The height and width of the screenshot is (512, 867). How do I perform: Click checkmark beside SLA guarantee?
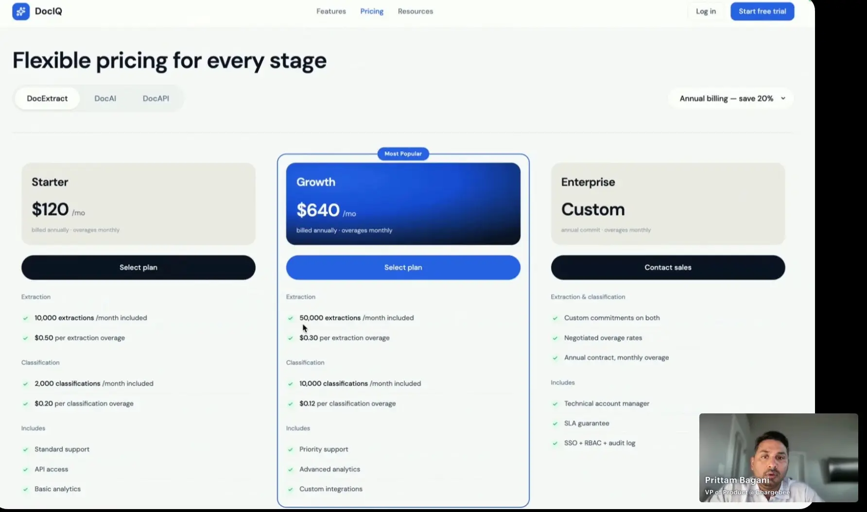pos(555,424)
